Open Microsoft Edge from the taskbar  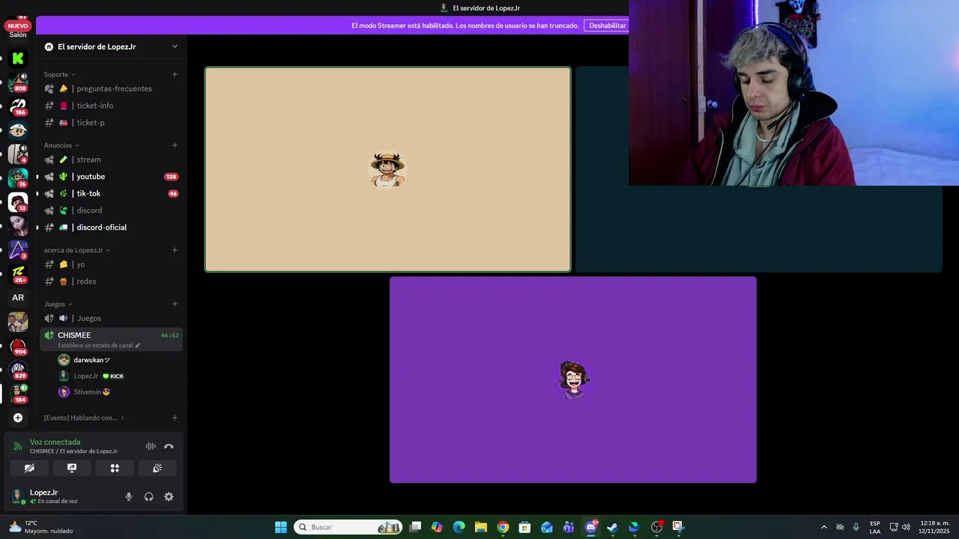coord(459,527)
